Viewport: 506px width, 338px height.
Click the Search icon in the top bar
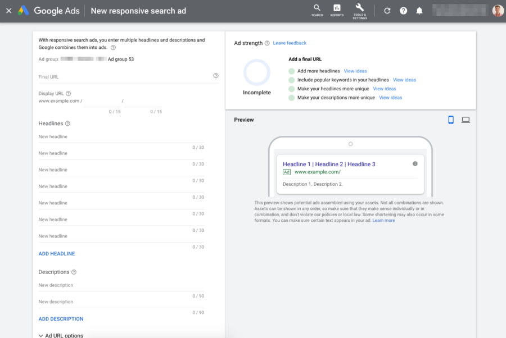click(x=317, y=11)
